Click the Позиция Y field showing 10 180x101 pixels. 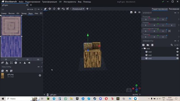154,19
